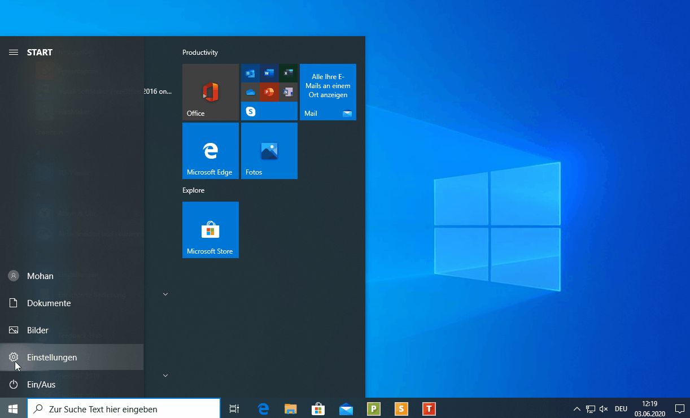Launch OneNote from the Office folder tile
This screenshot has width=690, height=418.
pyautogui.click(x=288, y=92)
